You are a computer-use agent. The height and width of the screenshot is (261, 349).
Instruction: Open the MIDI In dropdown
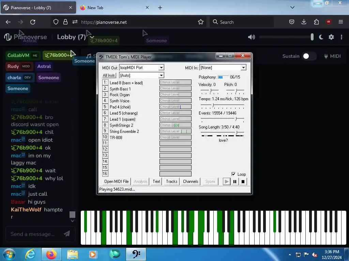243,68
